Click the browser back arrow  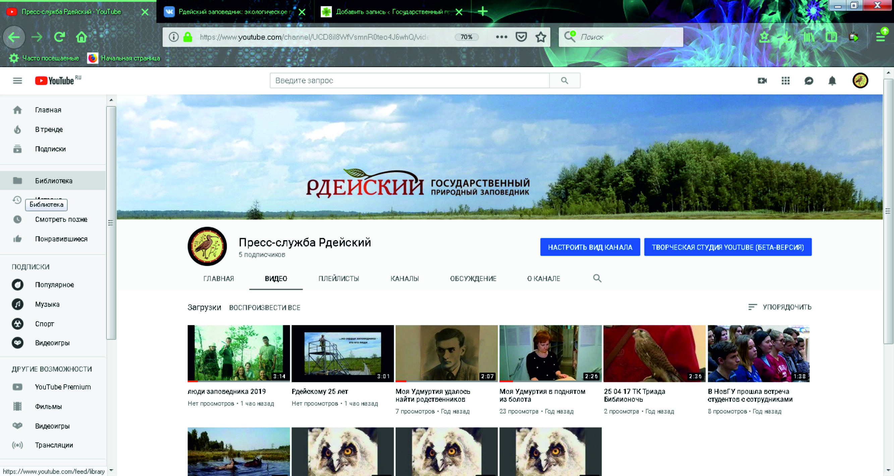[14, 37]
